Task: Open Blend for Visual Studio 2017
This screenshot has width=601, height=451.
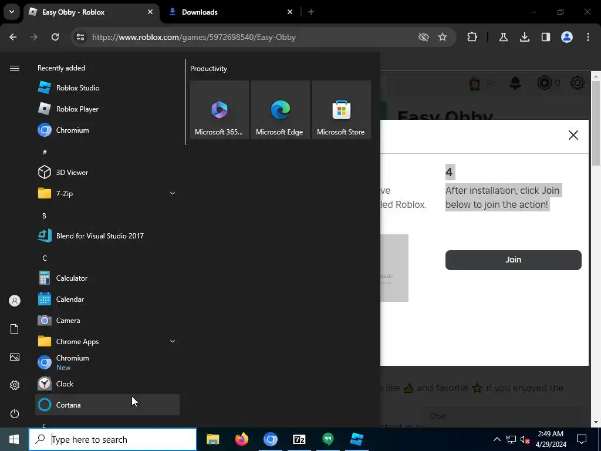Action: coord(107,236)
